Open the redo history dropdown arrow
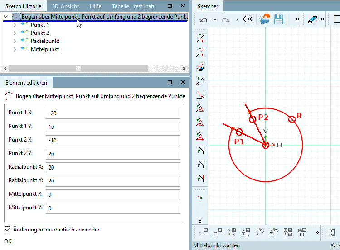The width and height of the screenshot is (340, 250). coord(237,19)
